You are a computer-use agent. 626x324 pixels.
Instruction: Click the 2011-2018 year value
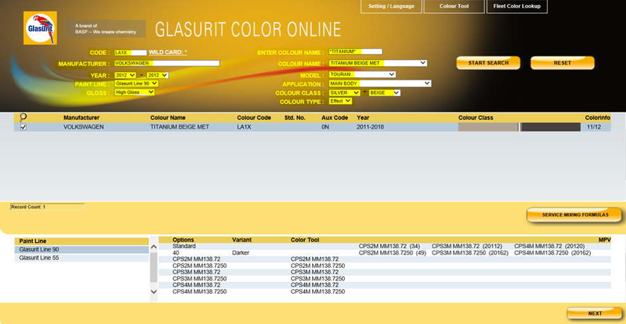click(370, 127)
